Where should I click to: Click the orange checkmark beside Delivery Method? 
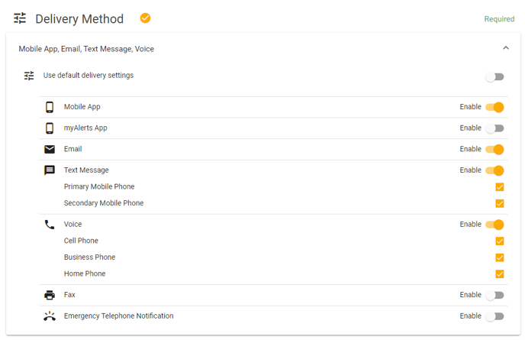(145, 18)
